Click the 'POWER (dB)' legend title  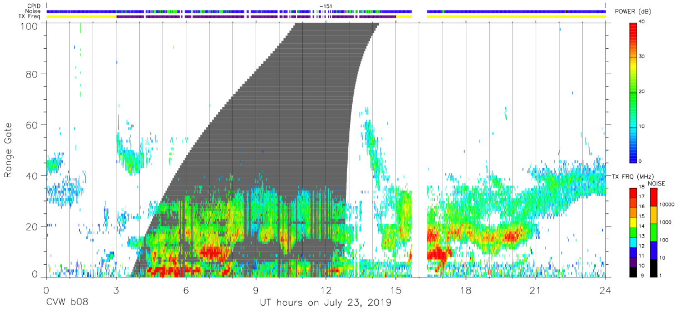pos(634,12)
